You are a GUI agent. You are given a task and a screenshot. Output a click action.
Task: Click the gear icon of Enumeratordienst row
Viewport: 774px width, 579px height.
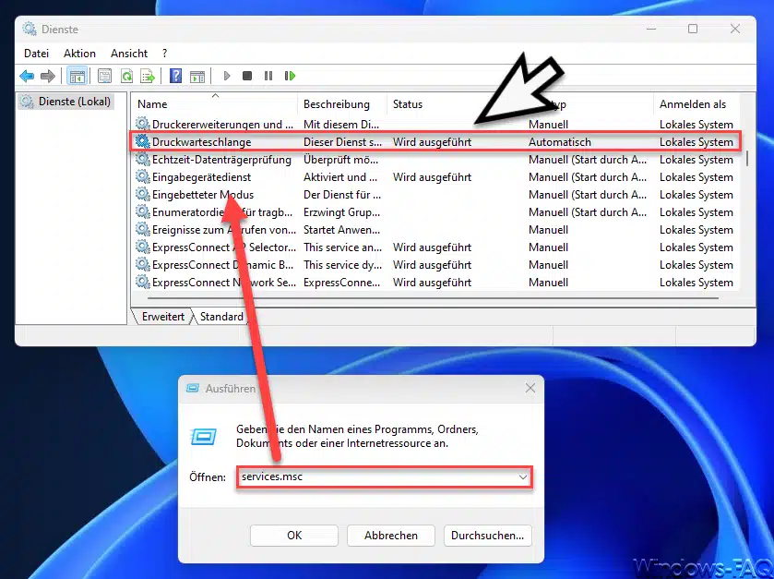pyautogui.click(x=143, y=211)
